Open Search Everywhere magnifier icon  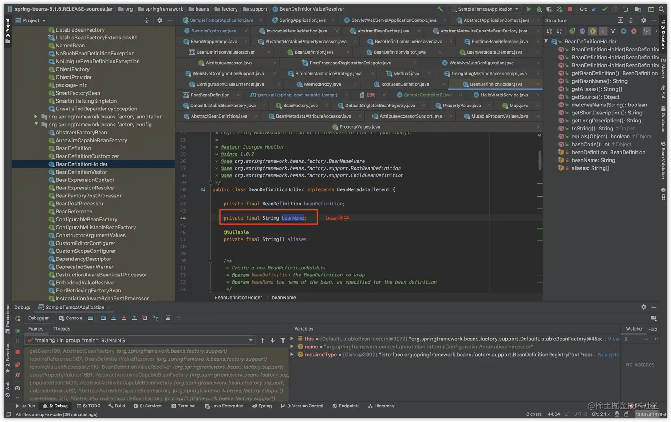661,9
